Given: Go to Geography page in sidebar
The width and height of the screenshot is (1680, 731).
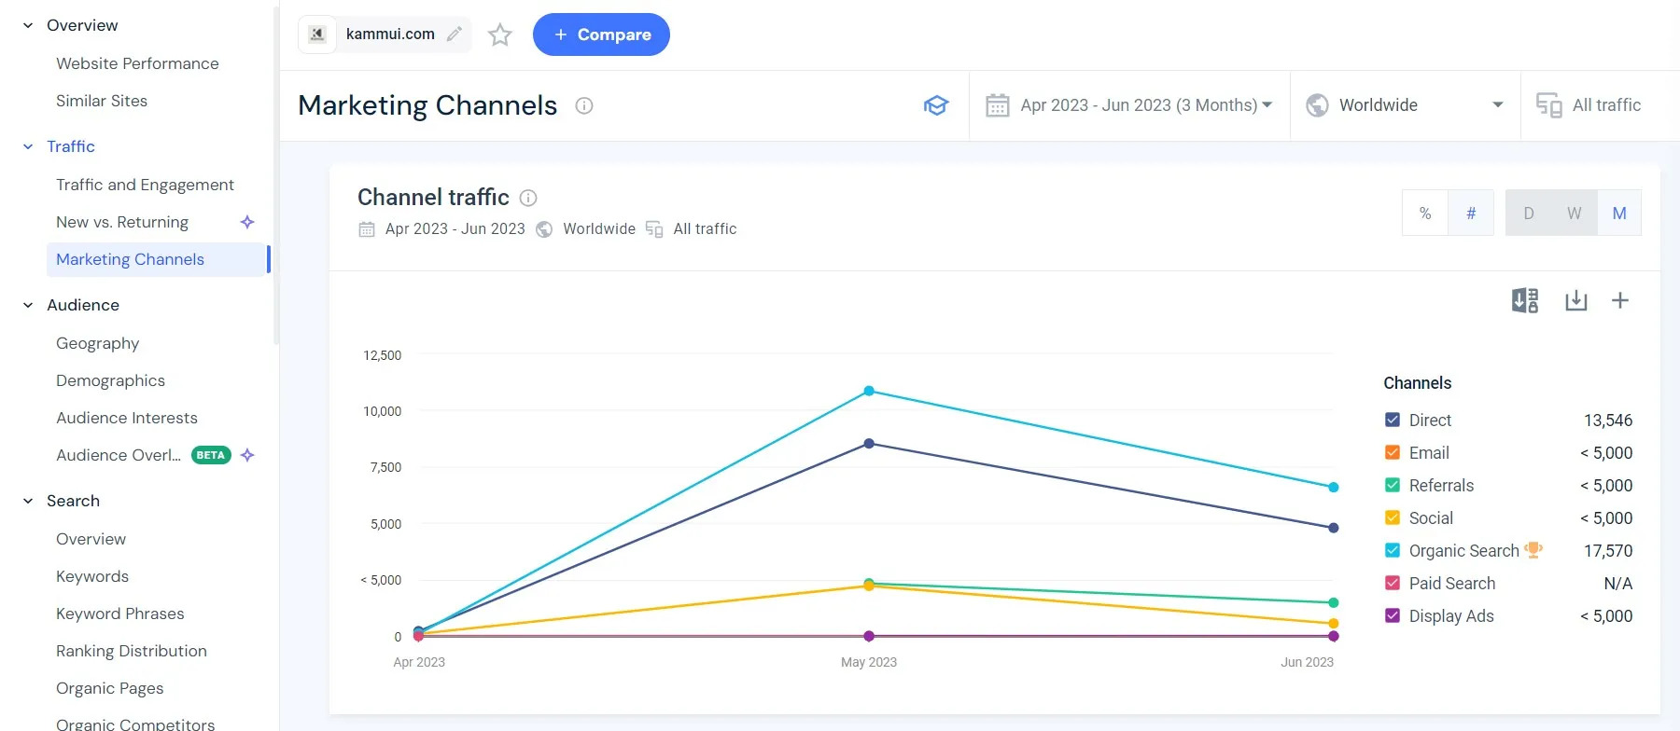Looking at the screenshot, I should tap(97, 343).
